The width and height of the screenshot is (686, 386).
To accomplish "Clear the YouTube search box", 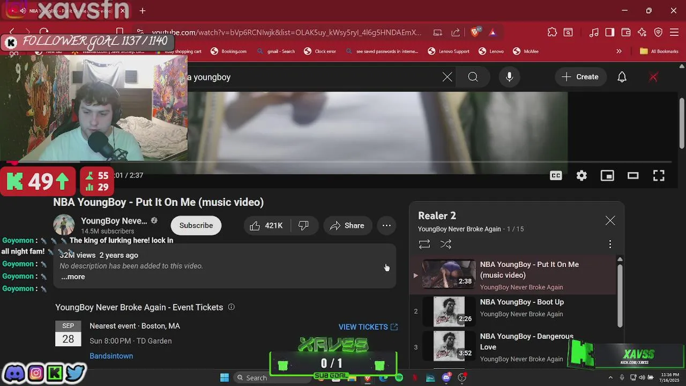I will [448, 77].
